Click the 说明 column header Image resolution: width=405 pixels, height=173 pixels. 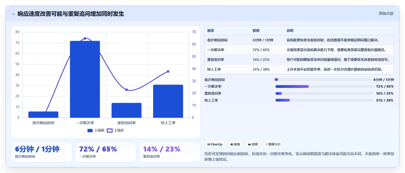point(290,31)
